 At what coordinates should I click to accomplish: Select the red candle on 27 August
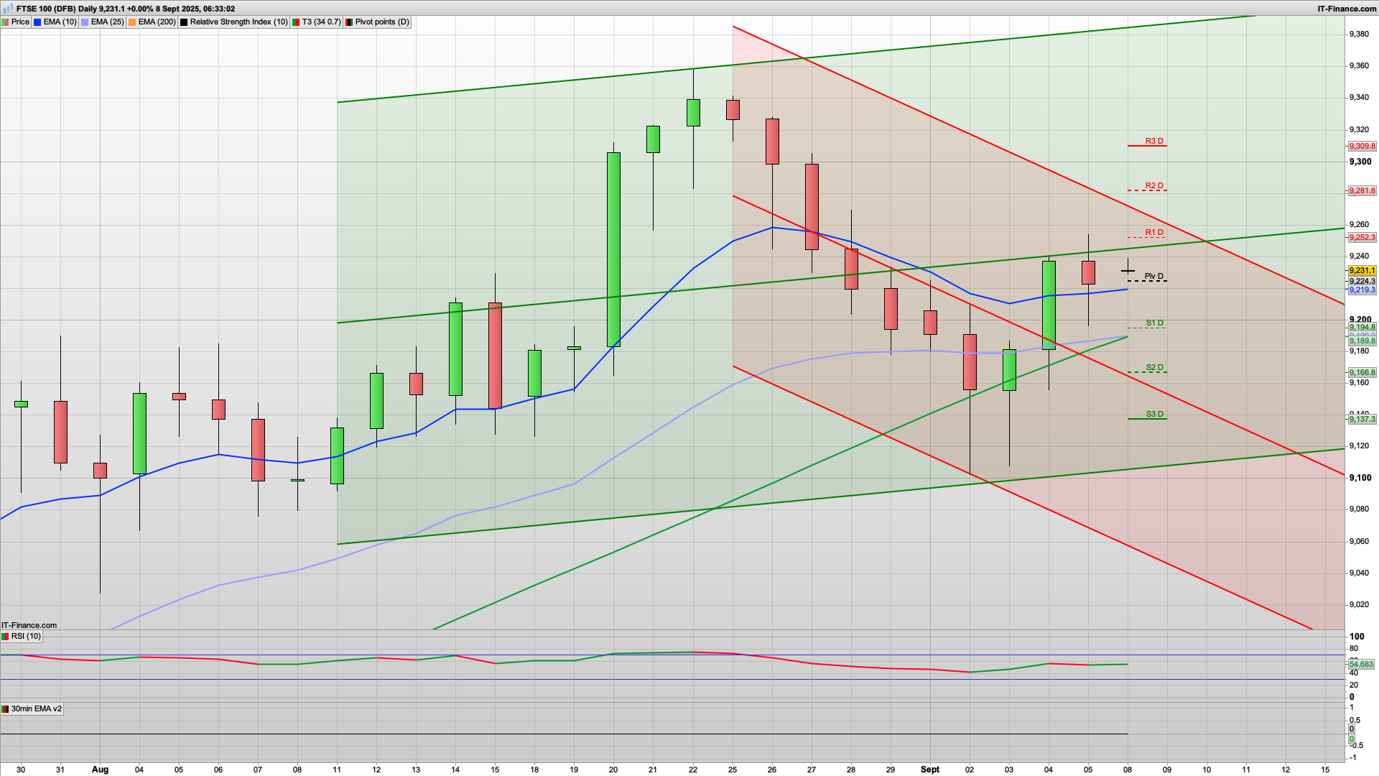[x=812, y=207]
